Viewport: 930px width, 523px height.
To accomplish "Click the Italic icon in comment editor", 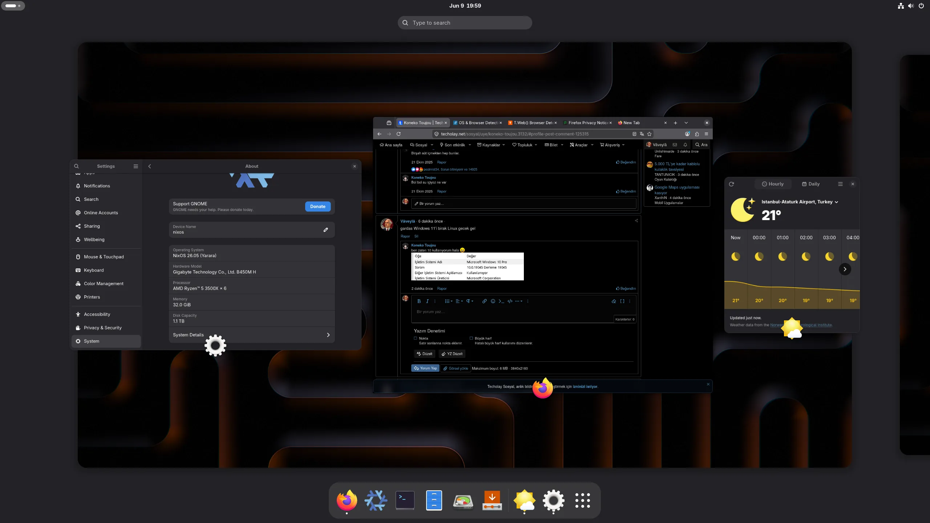I will 427,301.
